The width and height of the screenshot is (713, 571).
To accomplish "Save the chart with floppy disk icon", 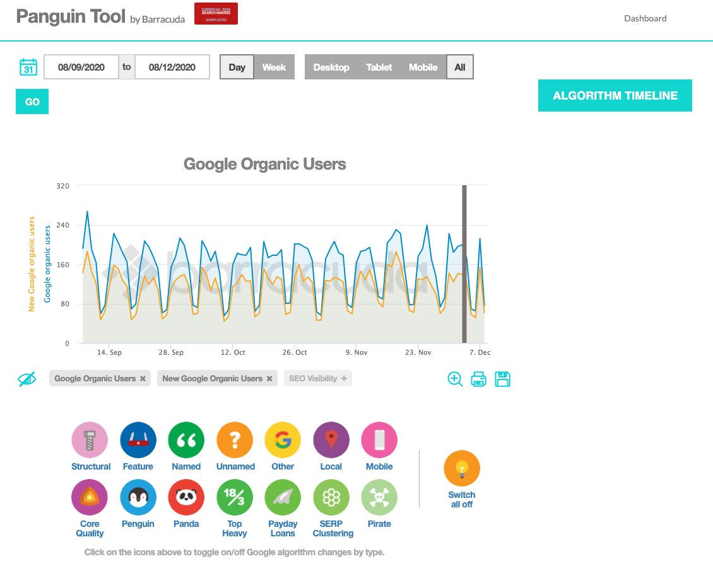I will [x=502, y=379].
